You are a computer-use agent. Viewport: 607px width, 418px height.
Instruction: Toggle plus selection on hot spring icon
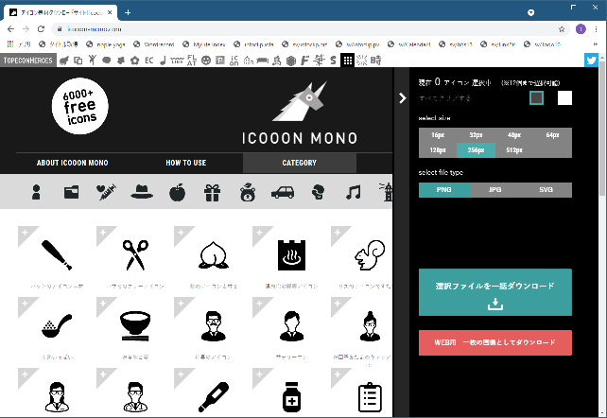(x=259, y=233)
